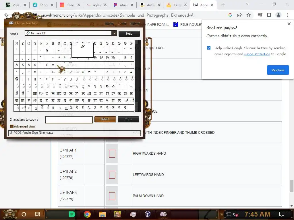The width and height of the screenshot is (294, 220).
Task: Click the U+1FAF3 code point cell
Action: pos(71,196)
